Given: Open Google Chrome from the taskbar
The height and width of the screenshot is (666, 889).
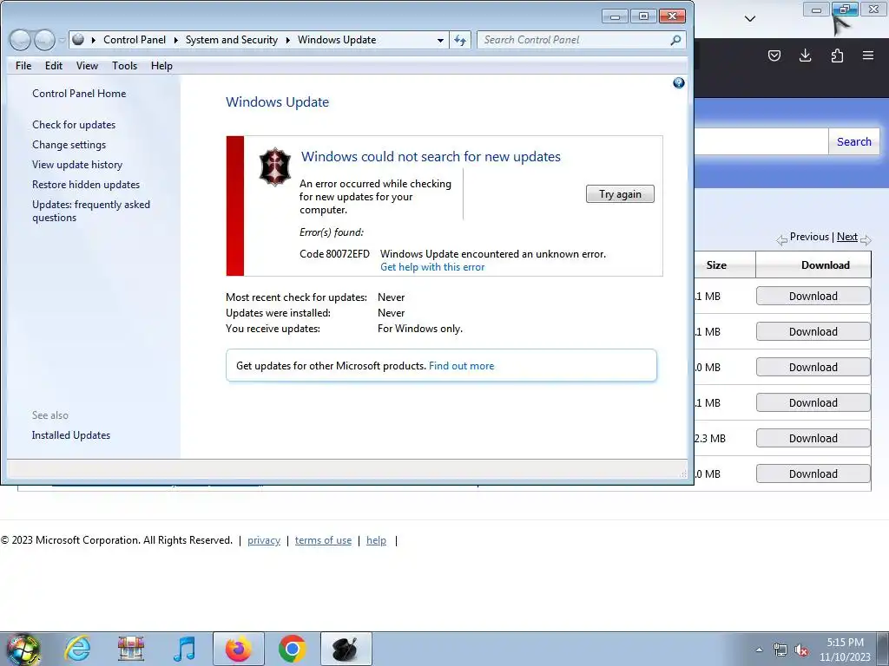Looking at the screenshot, I should 292,649.
